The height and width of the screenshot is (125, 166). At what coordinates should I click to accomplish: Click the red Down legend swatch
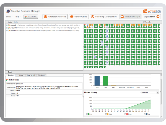pyautogui.click(x=127, y=114)
